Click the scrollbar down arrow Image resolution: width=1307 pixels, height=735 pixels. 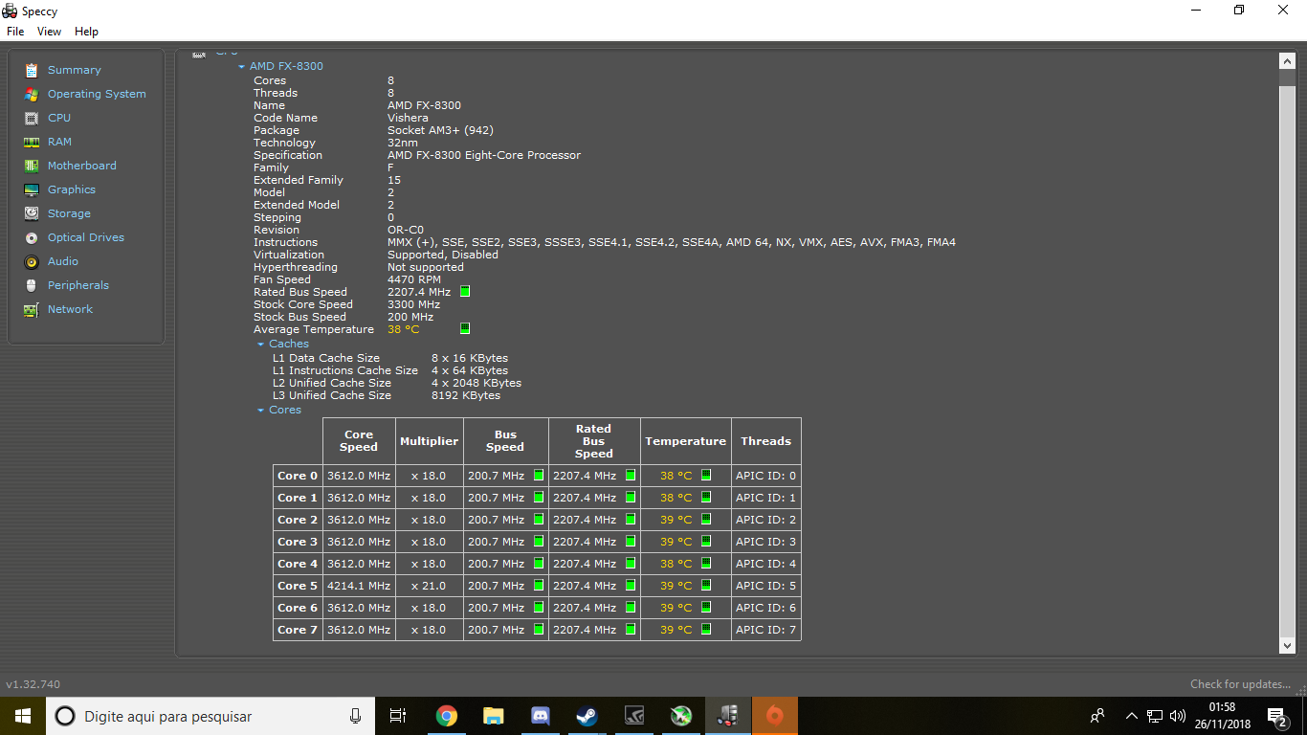click(1287, 646)
